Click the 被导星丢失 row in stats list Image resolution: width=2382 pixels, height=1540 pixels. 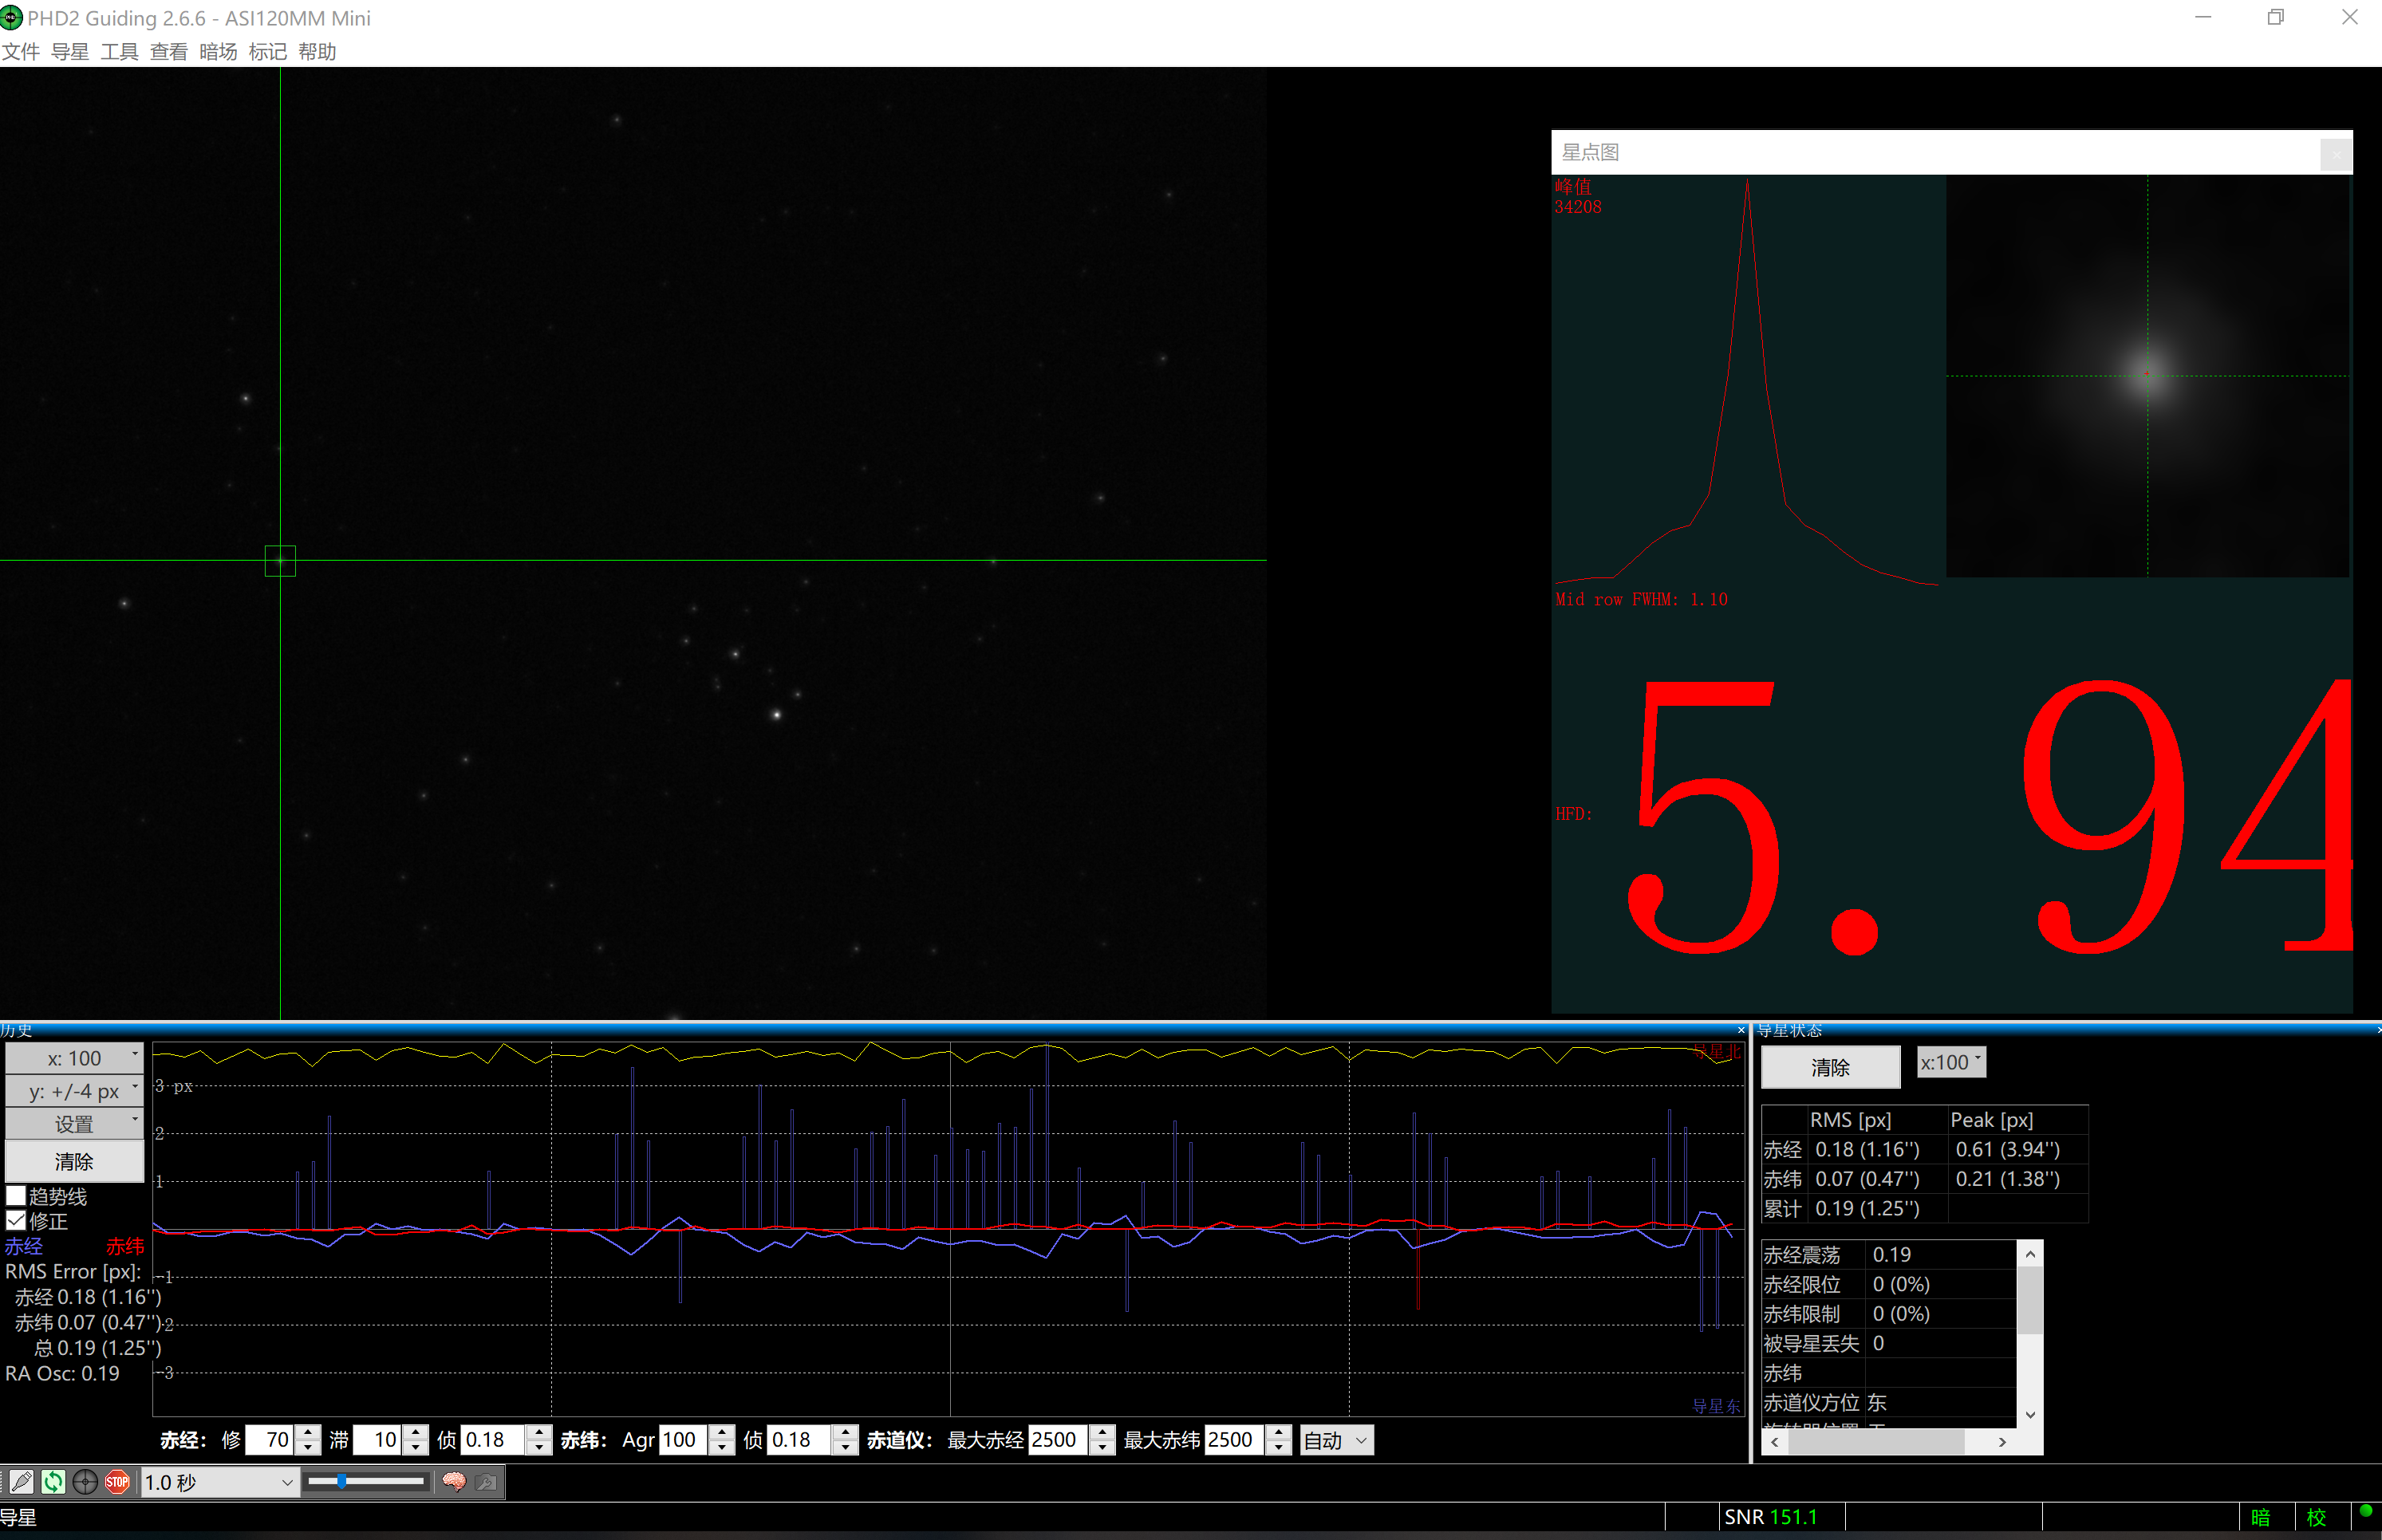tap(1888, 1344)
